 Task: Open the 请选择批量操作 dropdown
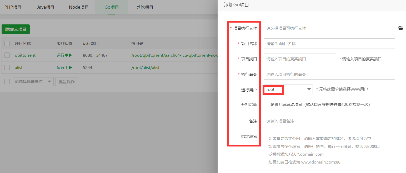point(33,81)
